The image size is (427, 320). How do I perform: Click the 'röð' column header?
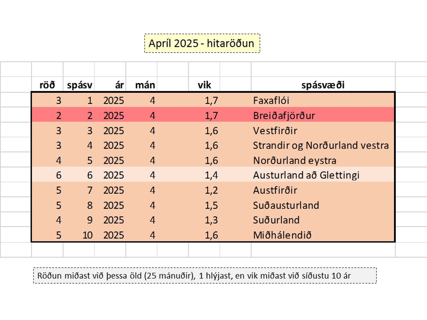[x=47, y=85]
